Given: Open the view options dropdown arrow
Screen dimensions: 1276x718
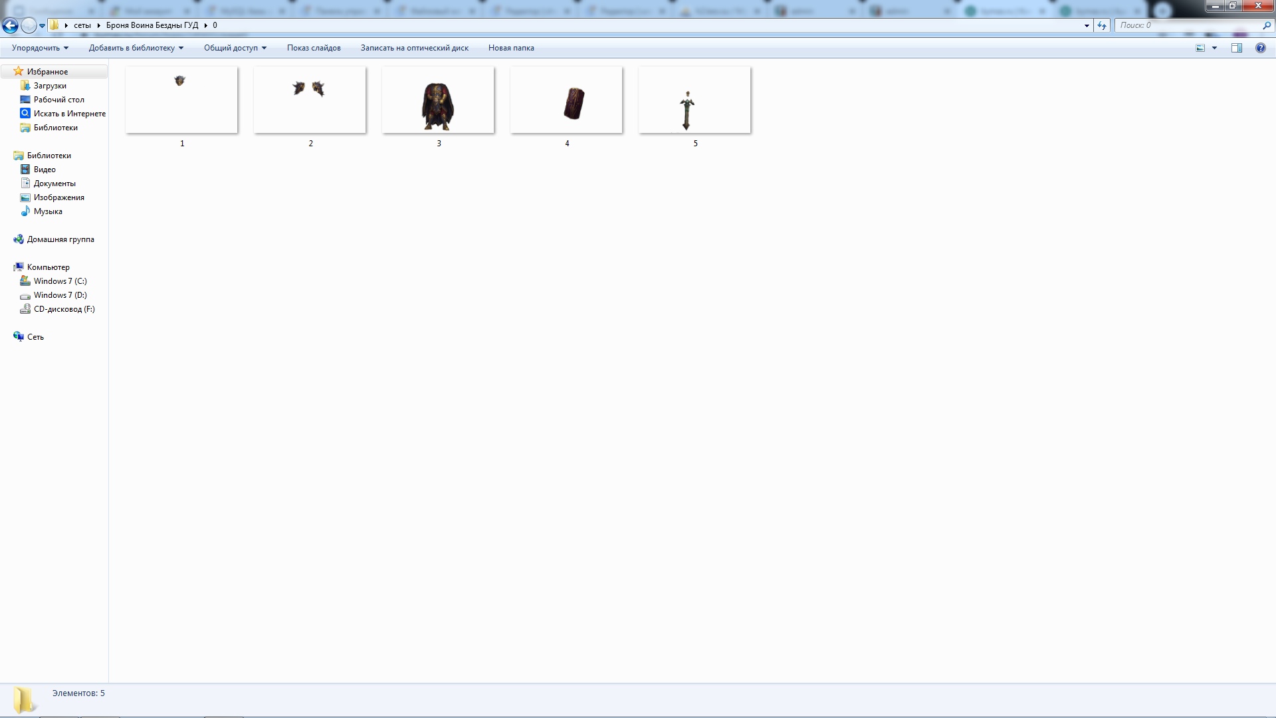Looking at the screenshot, I should pyautogui.click(x=1214, y=48).
